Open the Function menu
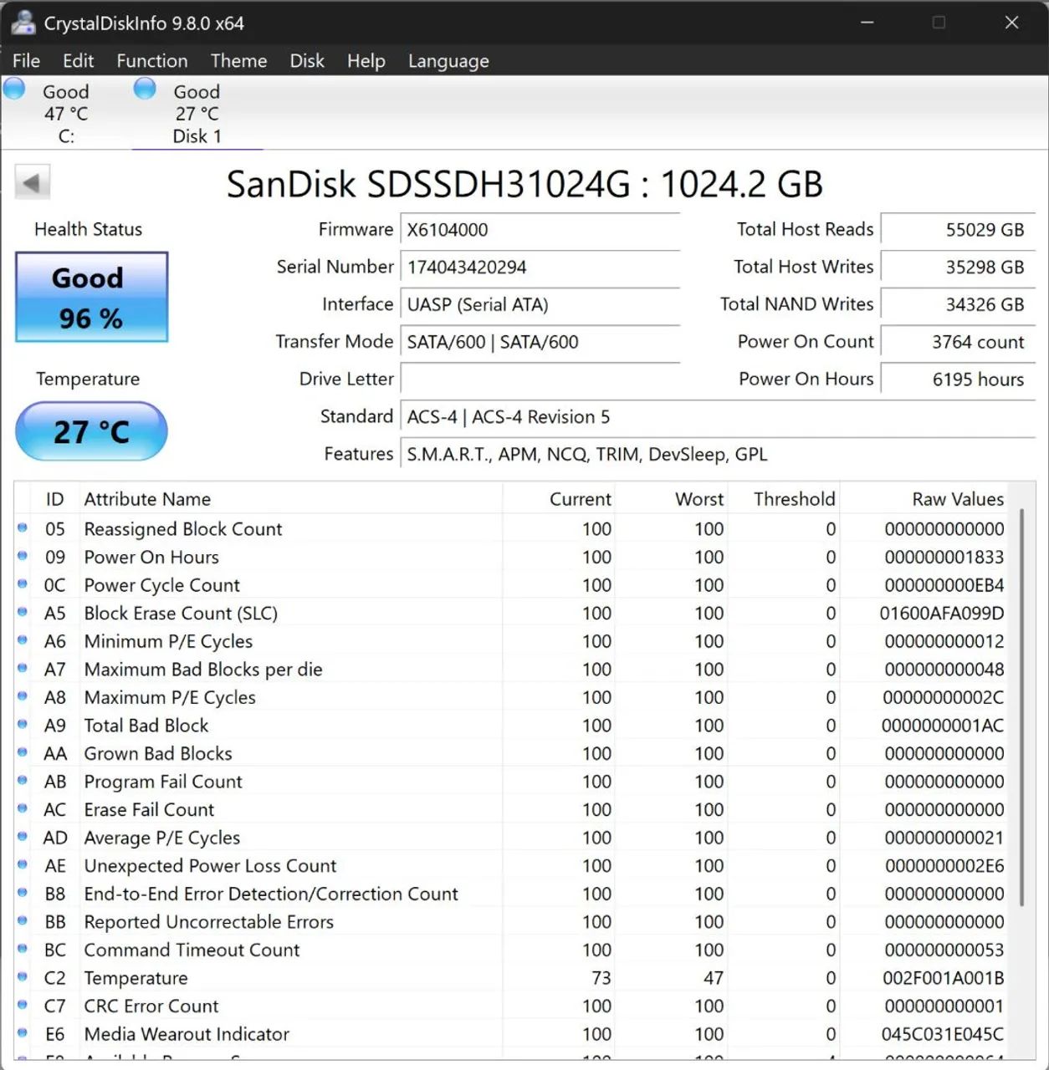The image size is (1049, 1070). [x=151, y=61]
